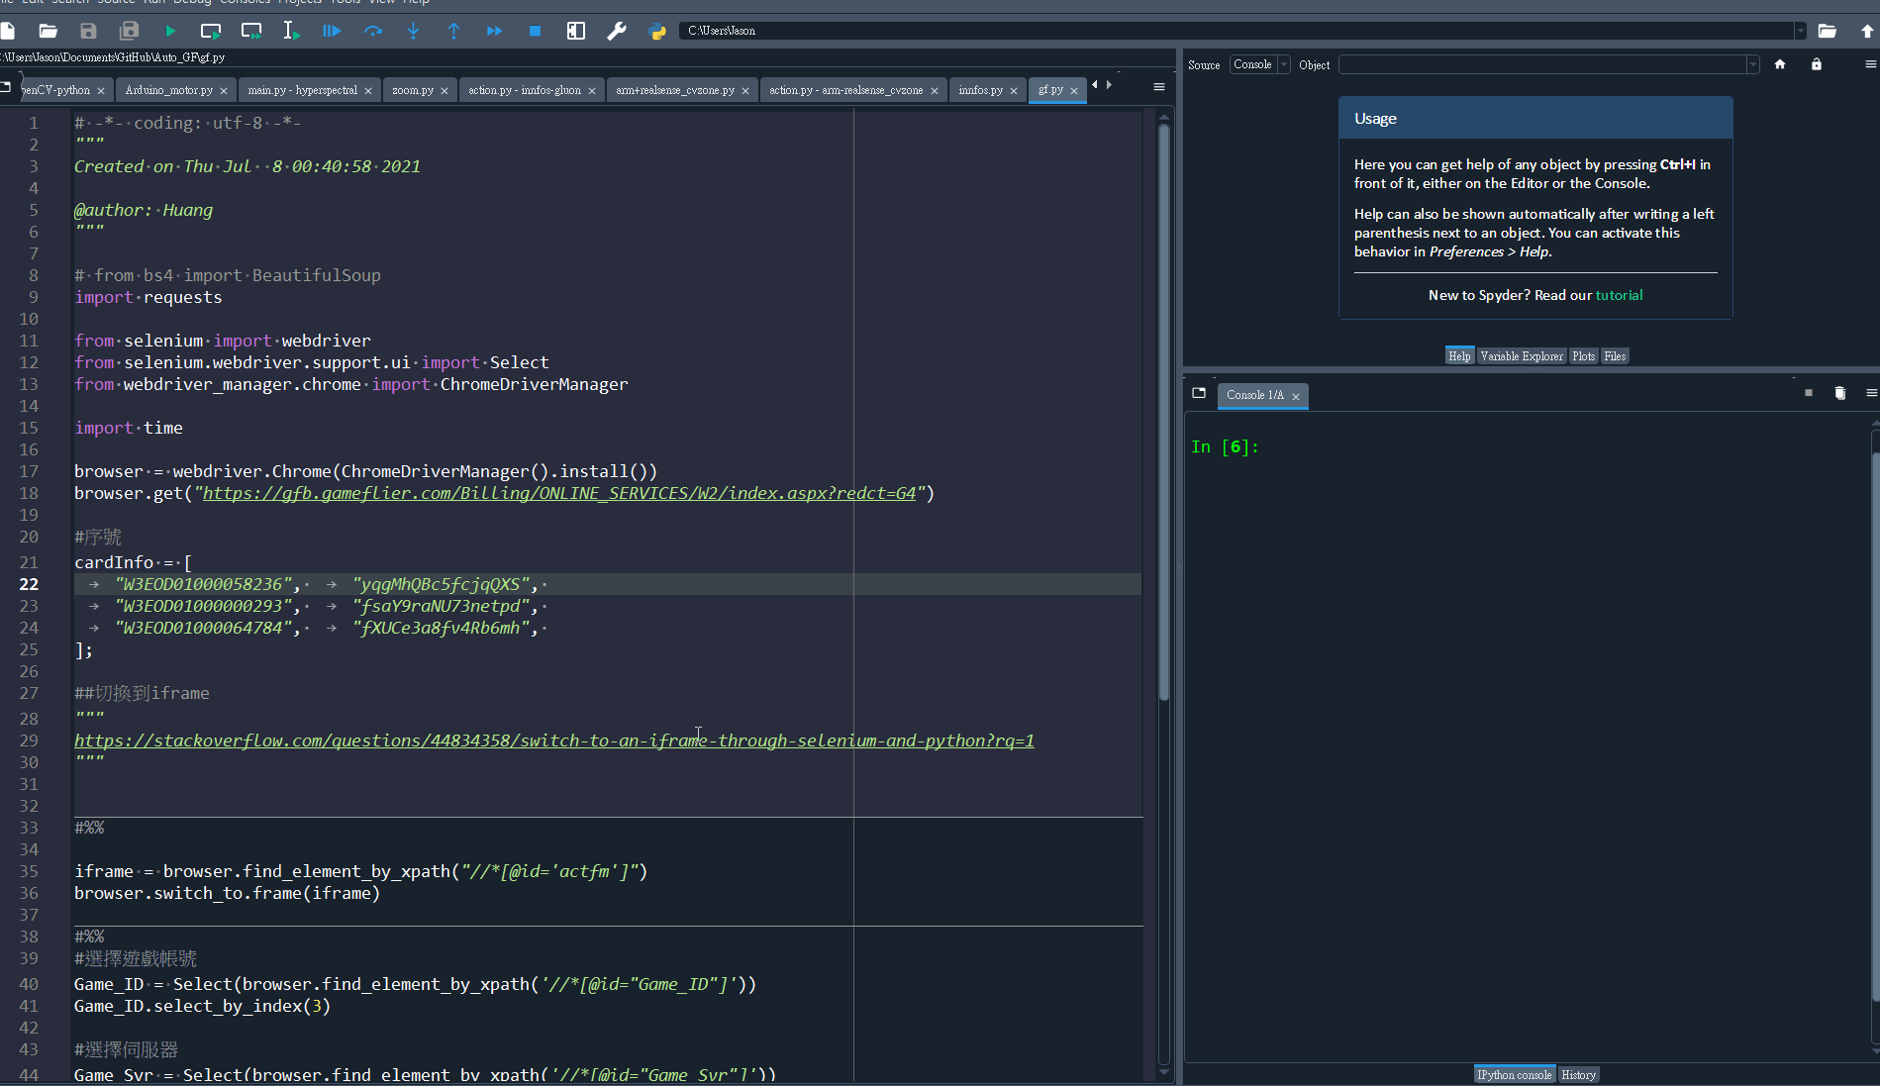Expand the working directory path dropdown
This screenshot has height=1086, width=1880.
click(1802, 31)
